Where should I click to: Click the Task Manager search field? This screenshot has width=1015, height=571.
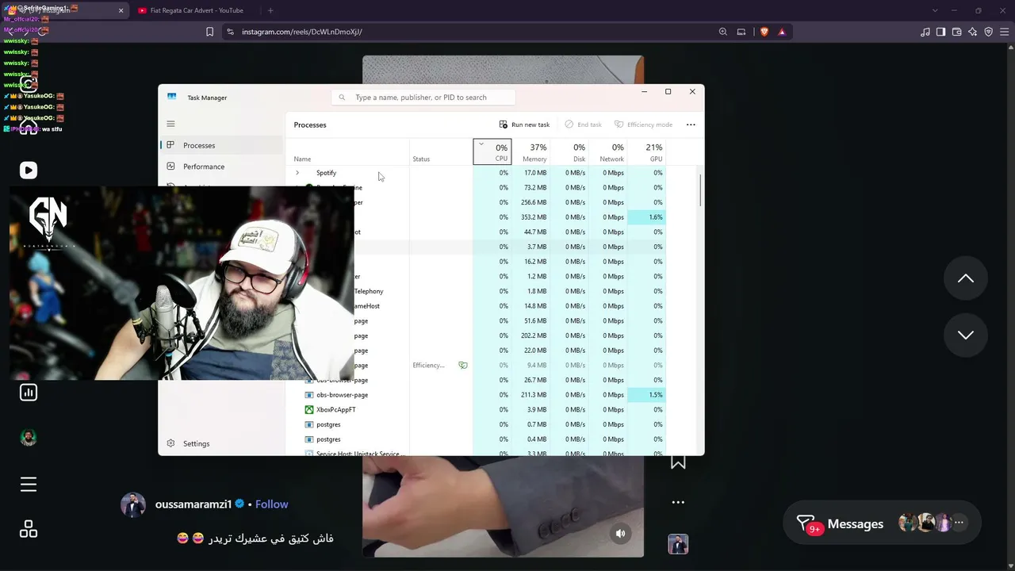point(423,98)
